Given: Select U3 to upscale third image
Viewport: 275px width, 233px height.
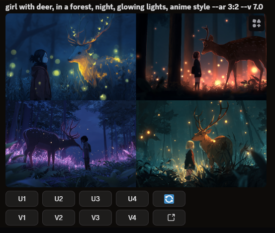Looking at the screenshot, I should (x=95, y=199).
